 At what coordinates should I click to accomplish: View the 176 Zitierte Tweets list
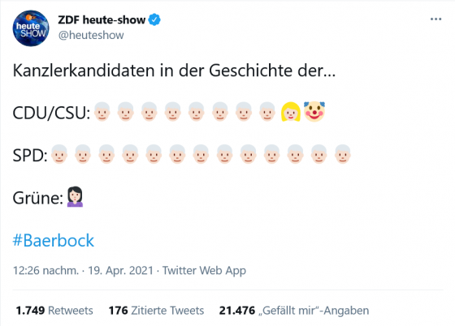156,311
